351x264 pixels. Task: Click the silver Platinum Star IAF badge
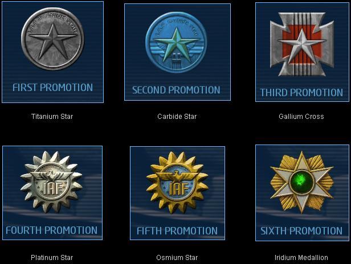[51, 182]
